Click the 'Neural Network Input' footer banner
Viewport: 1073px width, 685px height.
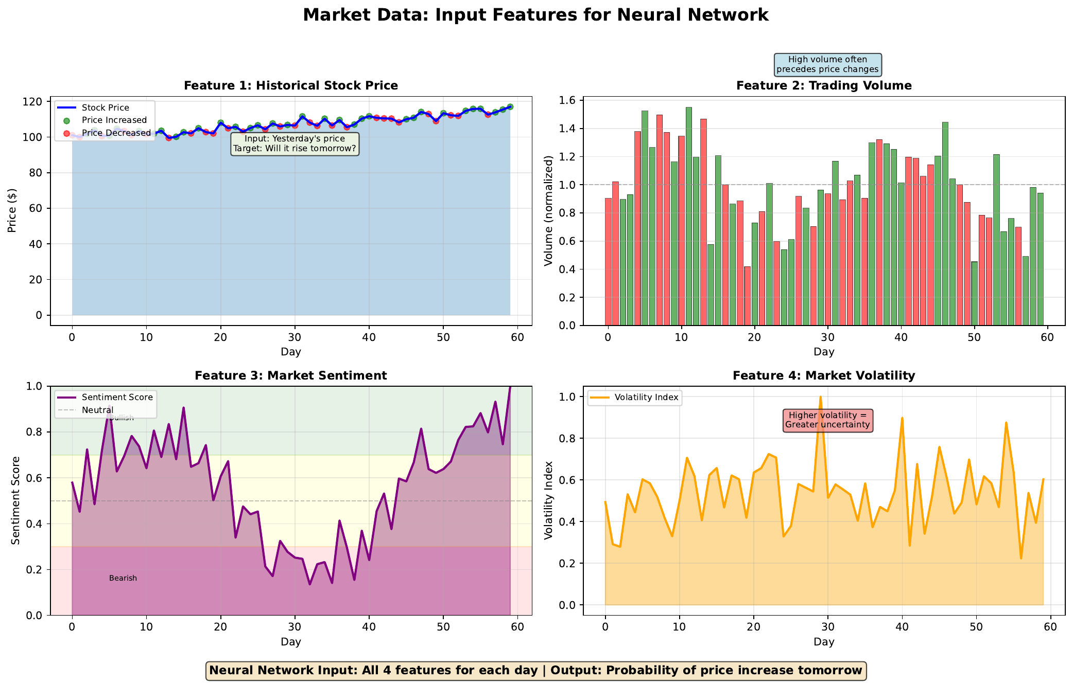(x=535, y=671)
